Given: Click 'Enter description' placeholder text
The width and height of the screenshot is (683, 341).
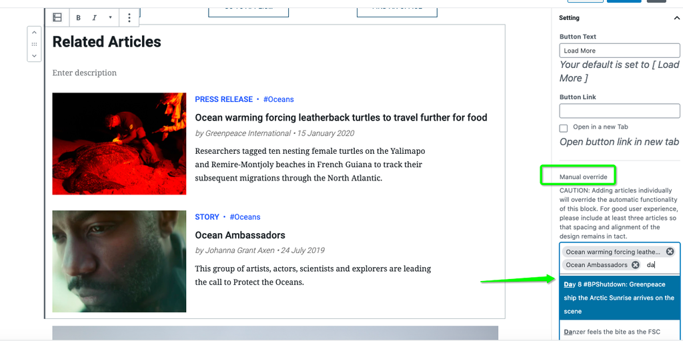Looking at the screenshot, I should pyautogui.click(x=85, y=73).
